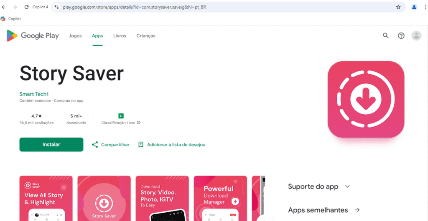Image resolution: width=428 pixels, height=221 pixels.
Task: Bookmark this page with the star
Action: [398, 7]
